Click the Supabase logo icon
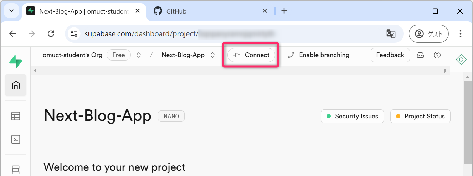Image resolution: width=473 pixels, height=176 pixels. tap(16, 62)
